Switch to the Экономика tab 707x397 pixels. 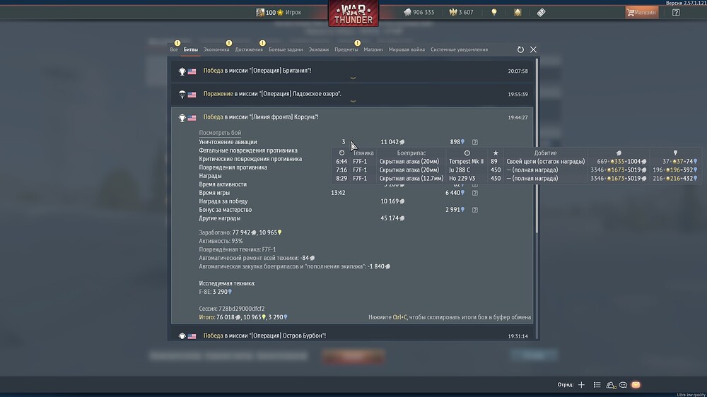coord(216,49)
